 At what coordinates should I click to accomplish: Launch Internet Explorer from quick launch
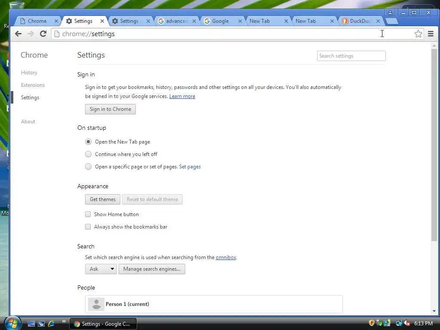[x=52, y=324]
